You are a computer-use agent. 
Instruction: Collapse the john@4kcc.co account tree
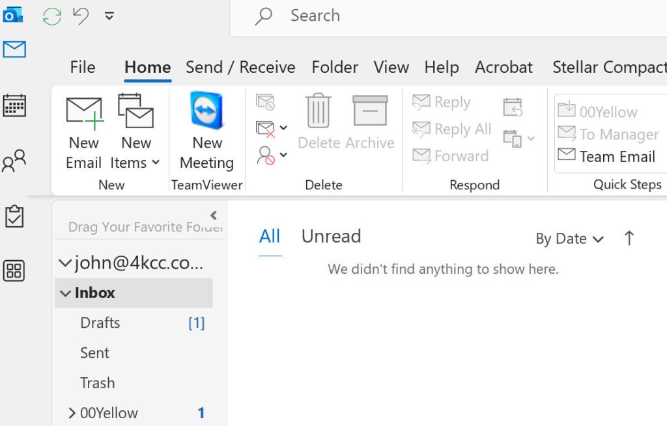[x=64, y=263]
